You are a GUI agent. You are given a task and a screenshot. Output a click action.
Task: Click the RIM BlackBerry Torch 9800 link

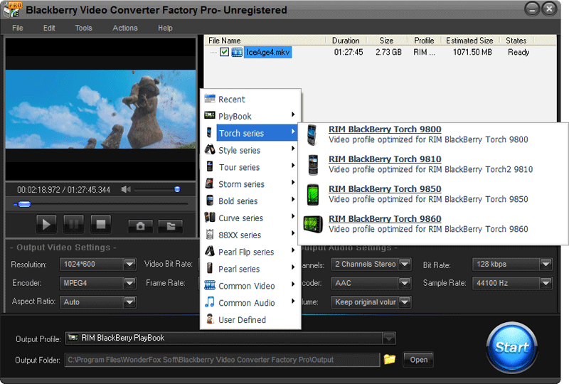pos(385,129)
